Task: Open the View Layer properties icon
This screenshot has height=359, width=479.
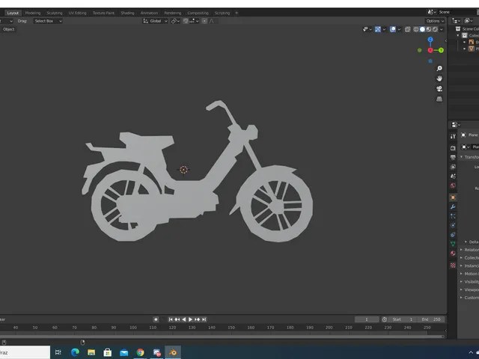Action: (453, 167)
